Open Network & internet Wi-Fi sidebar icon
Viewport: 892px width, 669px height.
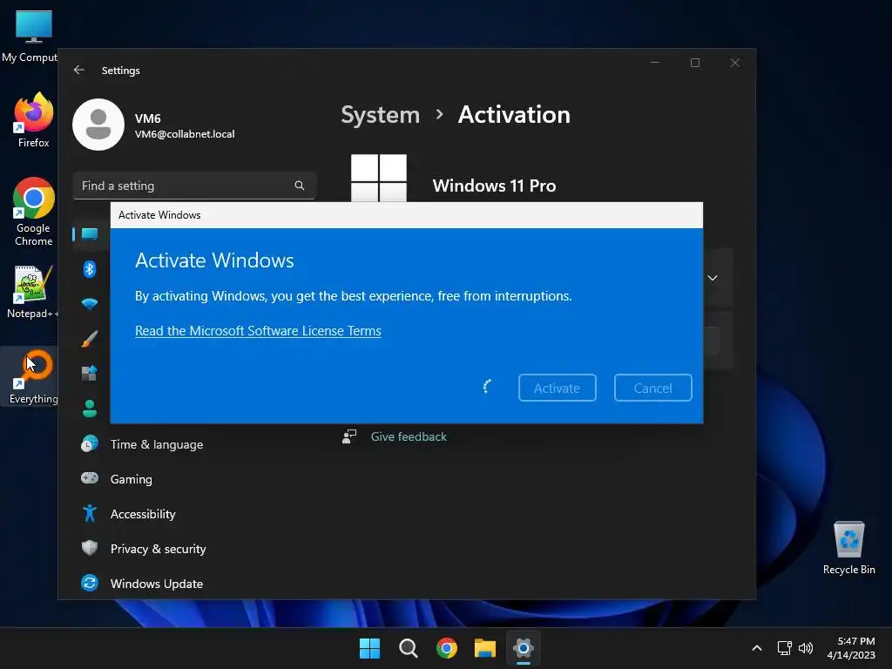click(90, 304)
